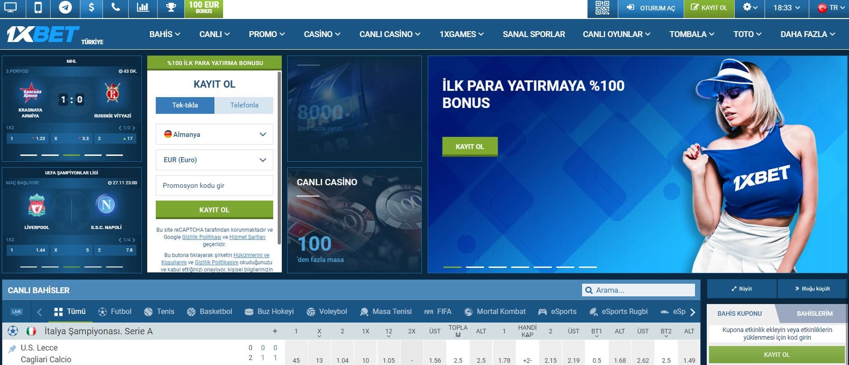Open the TR language dropdown
The width and height of the screenshot is (849, 365).
point(831,8)
